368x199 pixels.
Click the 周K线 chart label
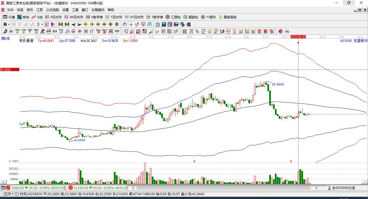(x=5, y=38)
